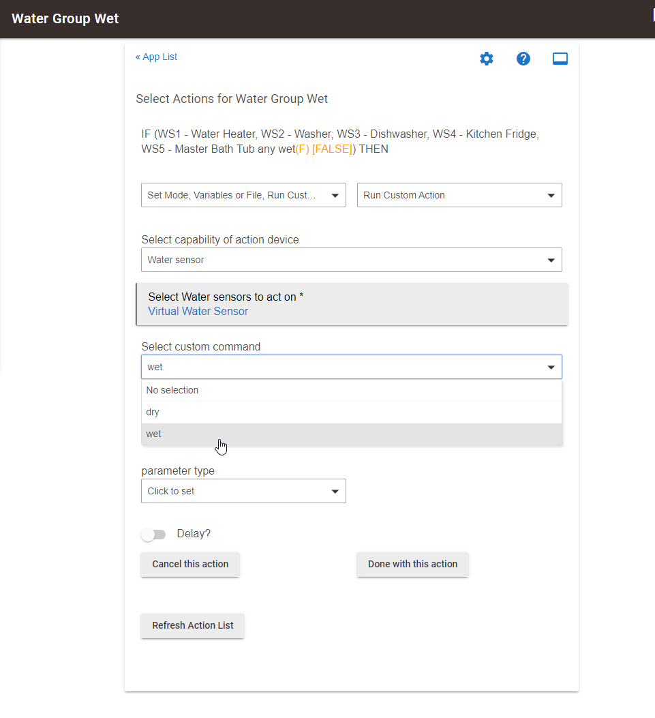Click the Select custom command field showing wet

point(352,367)
